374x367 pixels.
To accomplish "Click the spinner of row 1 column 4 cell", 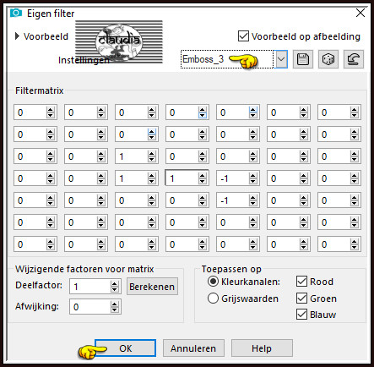I will tap(203, 112).
